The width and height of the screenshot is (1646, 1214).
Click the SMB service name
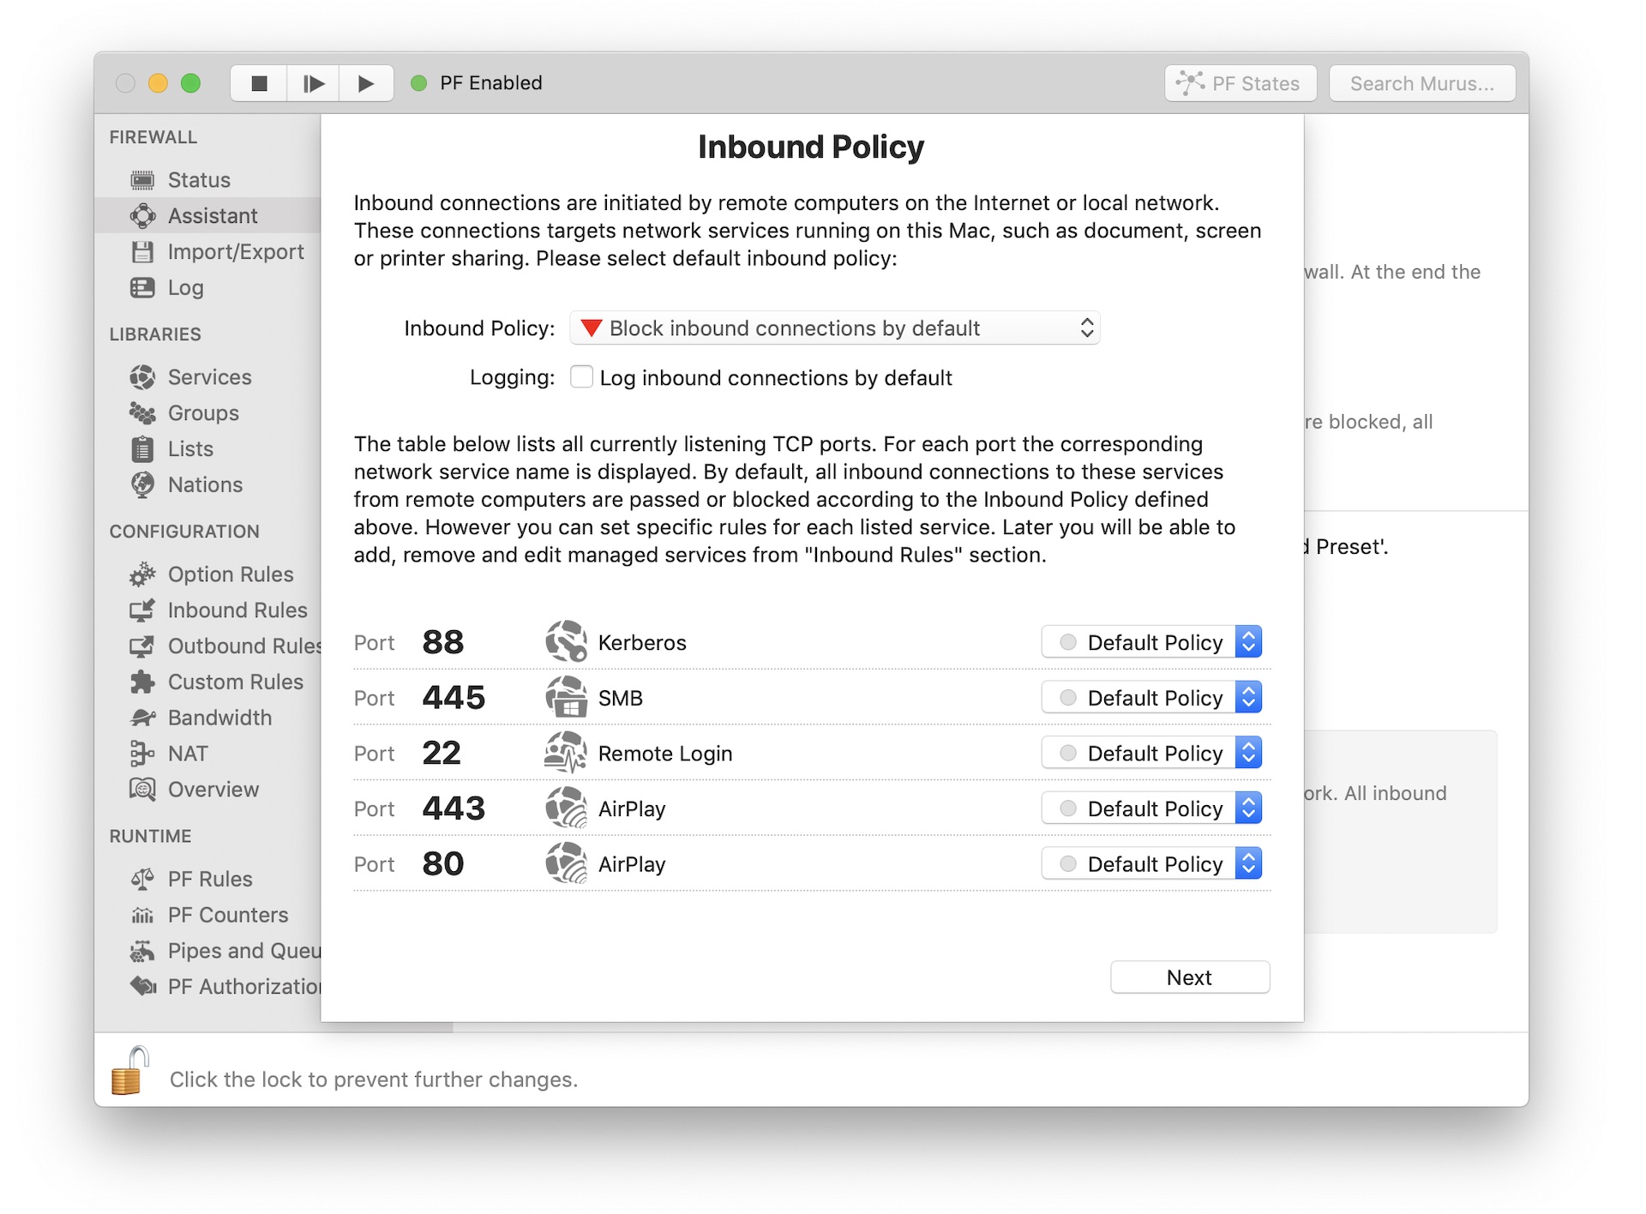tap(621, 698)
